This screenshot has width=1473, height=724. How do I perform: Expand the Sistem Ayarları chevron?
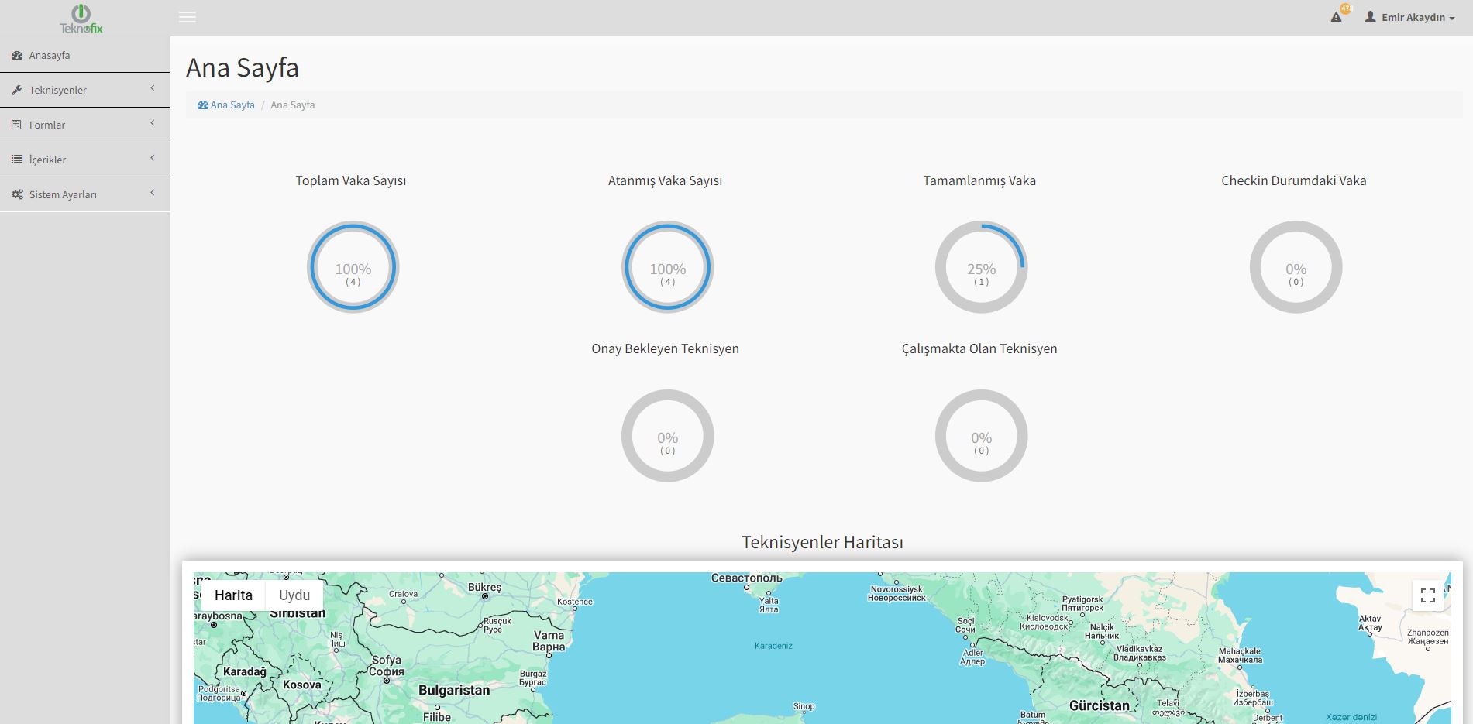pos(153,193)
